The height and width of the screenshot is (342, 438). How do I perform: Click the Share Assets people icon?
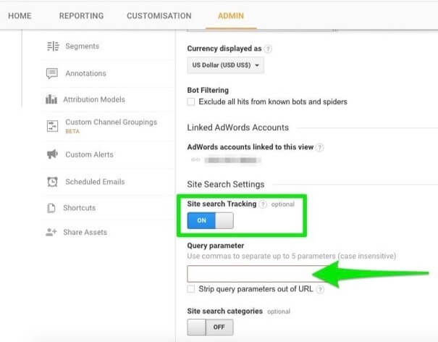point(52,233)
